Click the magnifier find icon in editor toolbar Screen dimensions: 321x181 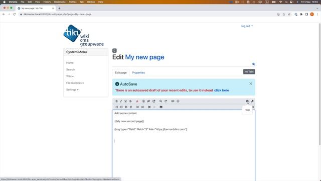[x=160, y=101]
